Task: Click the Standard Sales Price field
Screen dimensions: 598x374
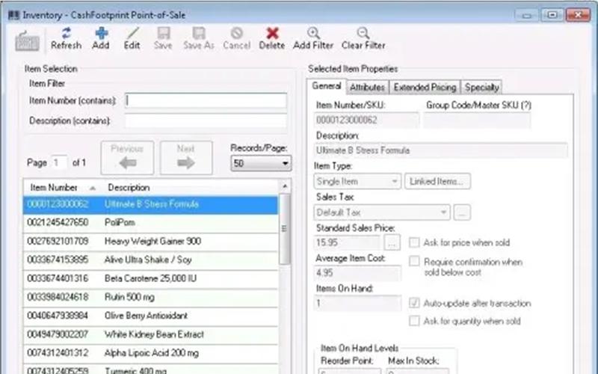Action: tap(348, 242)
